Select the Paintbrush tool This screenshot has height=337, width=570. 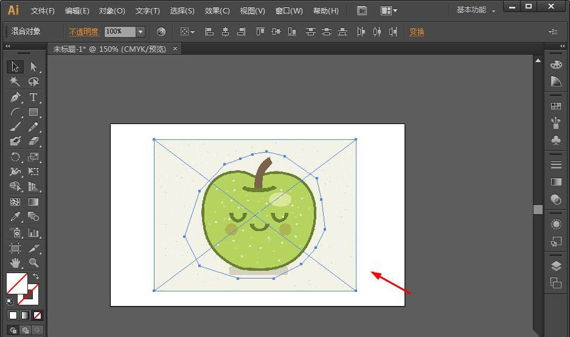coord(15,127)
